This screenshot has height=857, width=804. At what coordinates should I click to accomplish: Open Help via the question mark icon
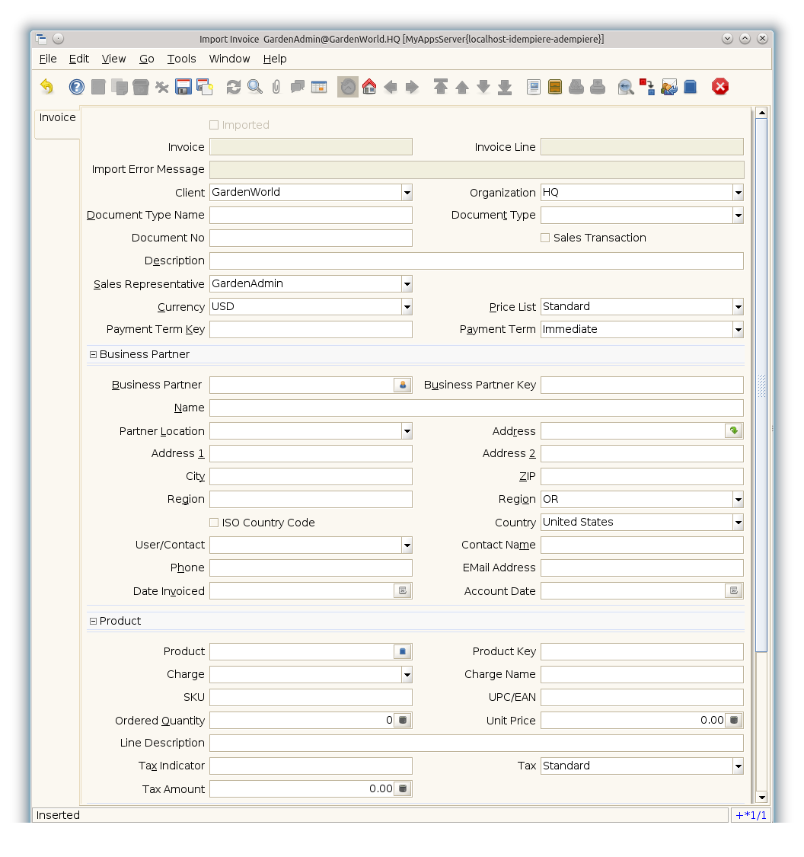[77, 87]
